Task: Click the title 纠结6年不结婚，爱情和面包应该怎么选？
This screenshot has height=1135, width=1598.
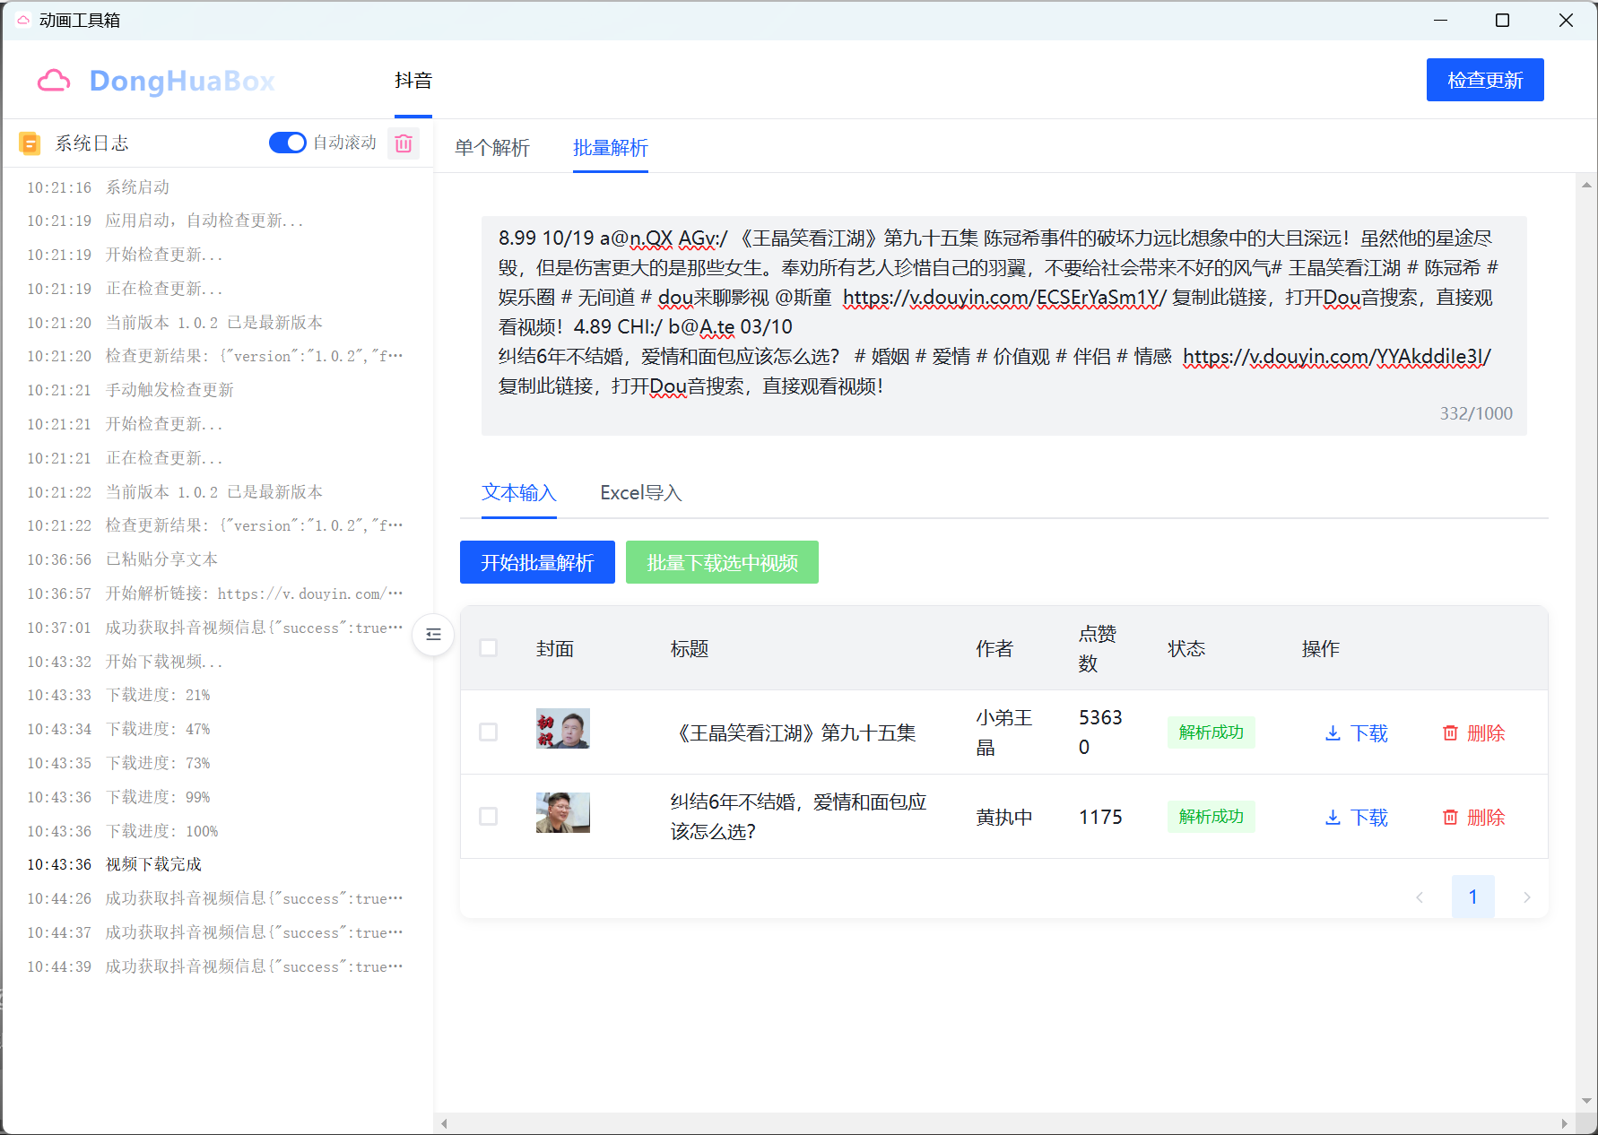Action: [799, 817]
